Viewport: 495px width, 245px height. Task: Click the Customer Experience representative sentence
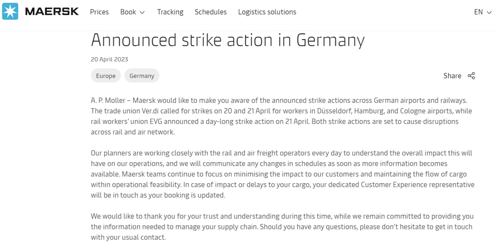click(x=282, y=190)
